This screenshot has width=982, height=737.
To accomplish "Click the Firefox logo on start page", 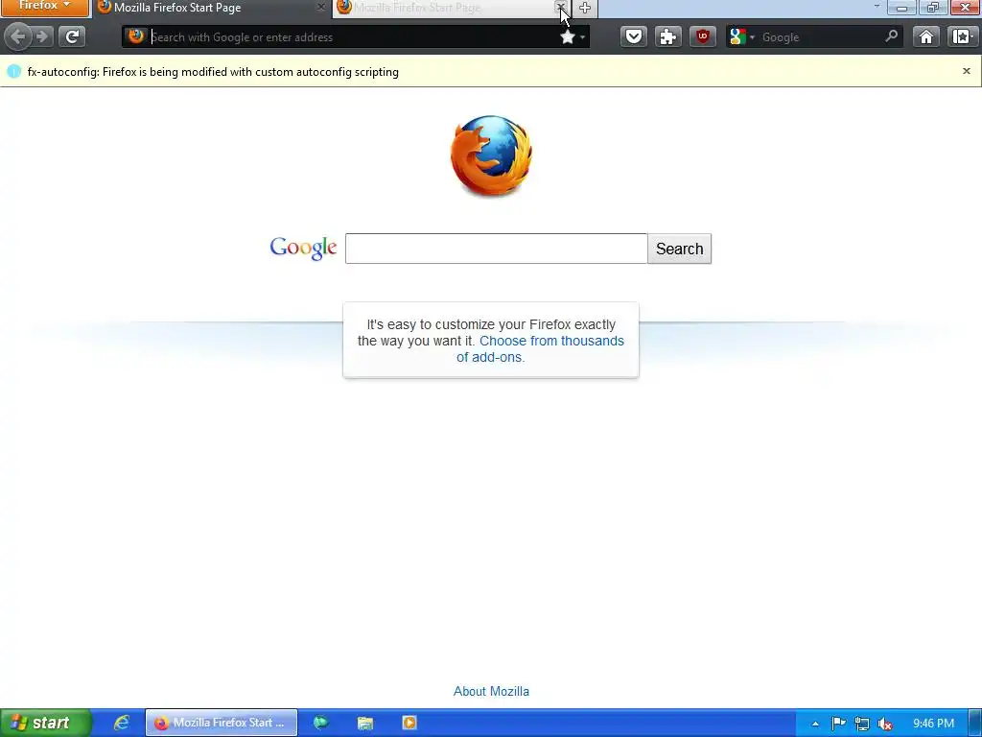I will coord(491,155).
